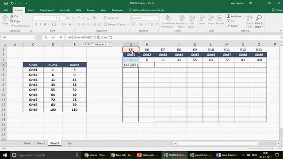This screenshot has height=159, width=283.
Task: Click the Find & Select magnifier icon
Action: [259, 18]
